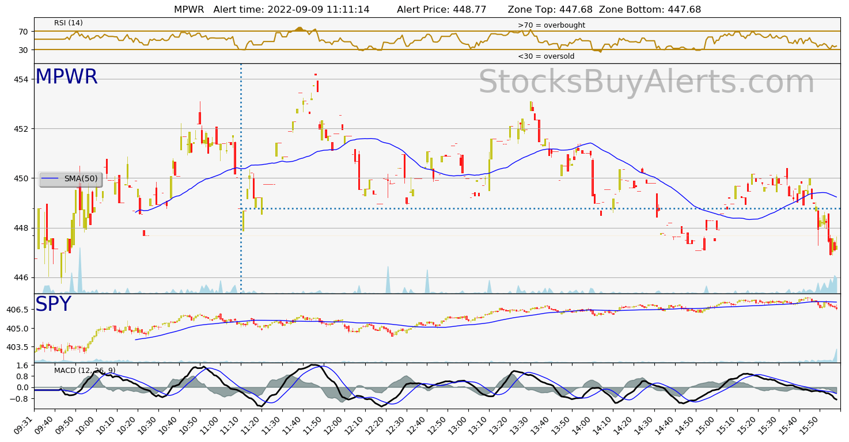Click the 405.0 SPY axis label
This screenshot has width=849, height=442.
[x=18, y=329]
